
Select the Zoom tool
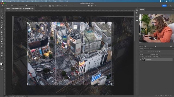[2, 58]
